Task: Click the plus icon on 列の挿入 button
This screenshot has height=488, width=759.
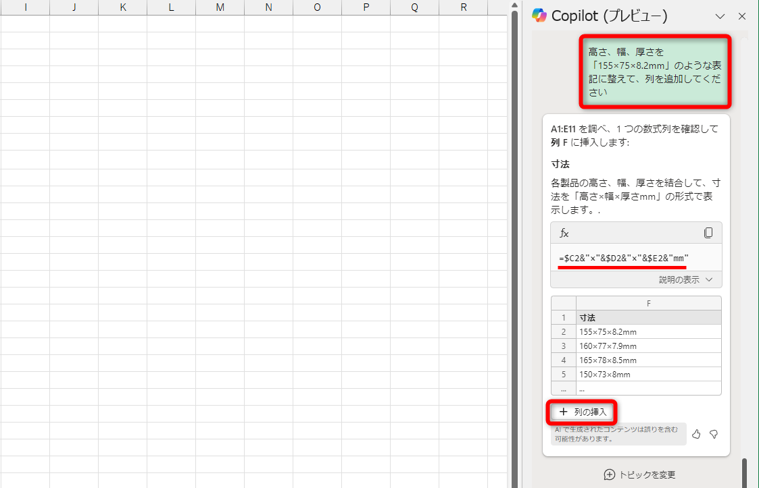Action: (562, 412)
